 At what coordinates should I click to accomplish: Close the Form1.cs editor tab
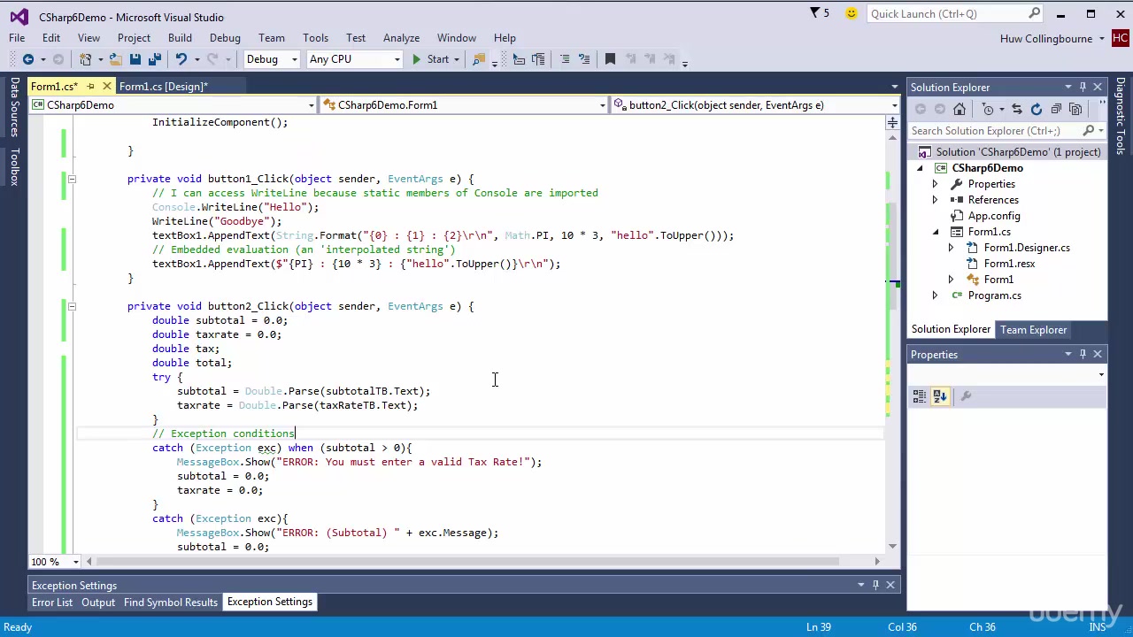106,87
